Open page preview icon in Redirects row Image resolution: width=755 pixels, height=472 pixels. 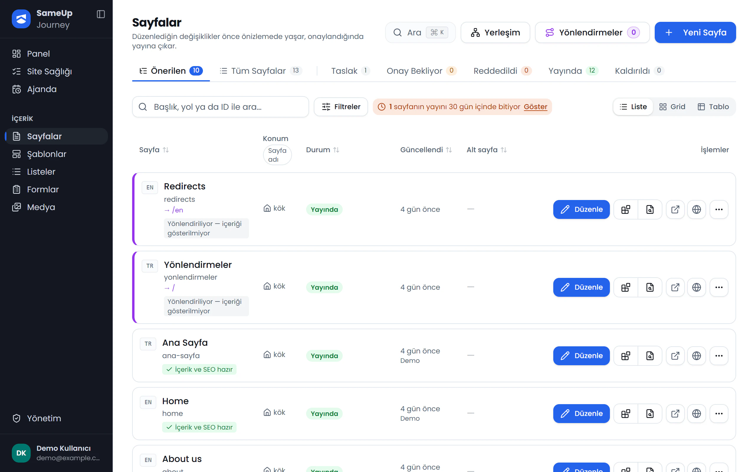650,209
